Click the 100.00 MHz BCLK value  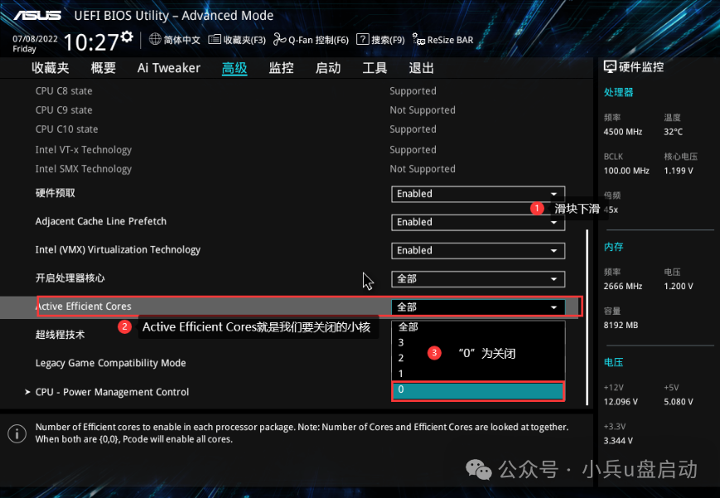click(x=626, y=171)
